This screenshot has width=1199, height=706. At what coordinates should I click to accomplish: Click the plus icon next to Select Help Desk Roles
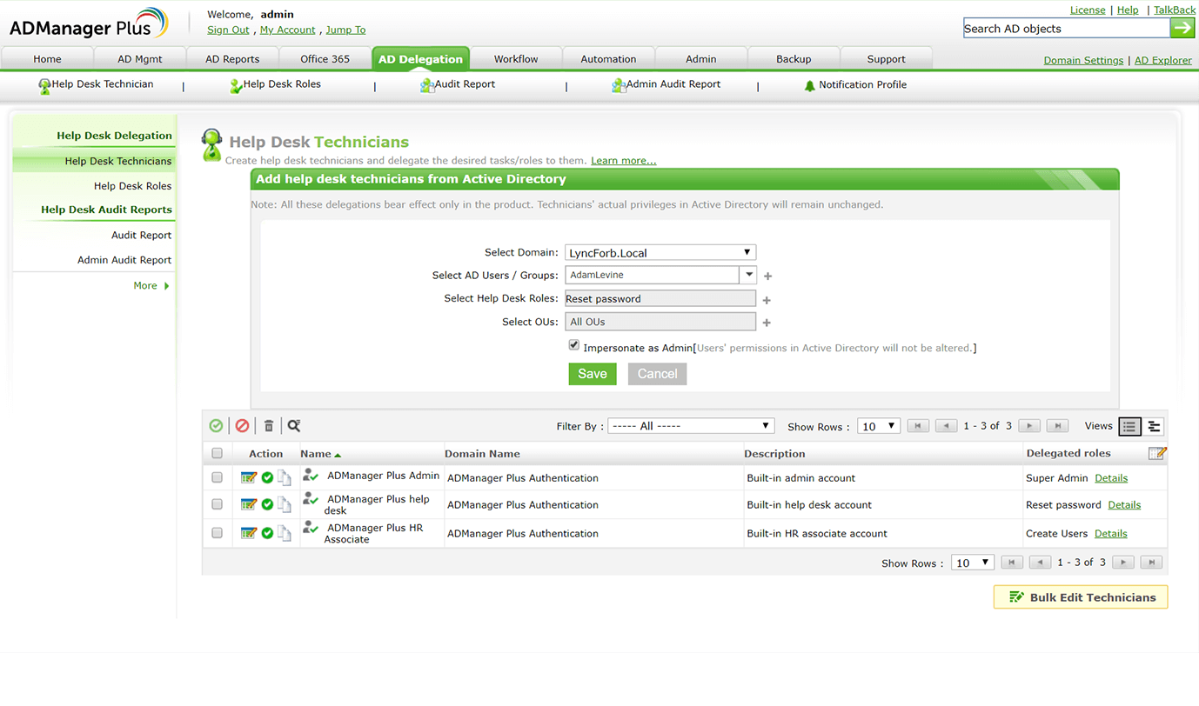tap(767, 300)
